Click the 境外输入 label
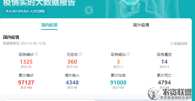 coord(72,75)
